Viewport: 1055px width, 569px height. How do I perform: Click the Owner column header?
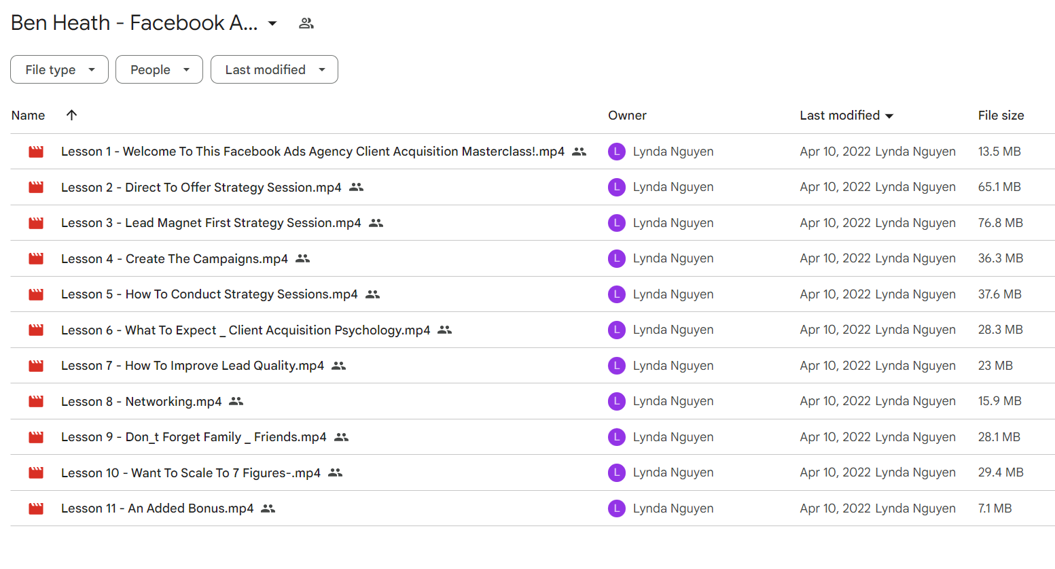627,116
